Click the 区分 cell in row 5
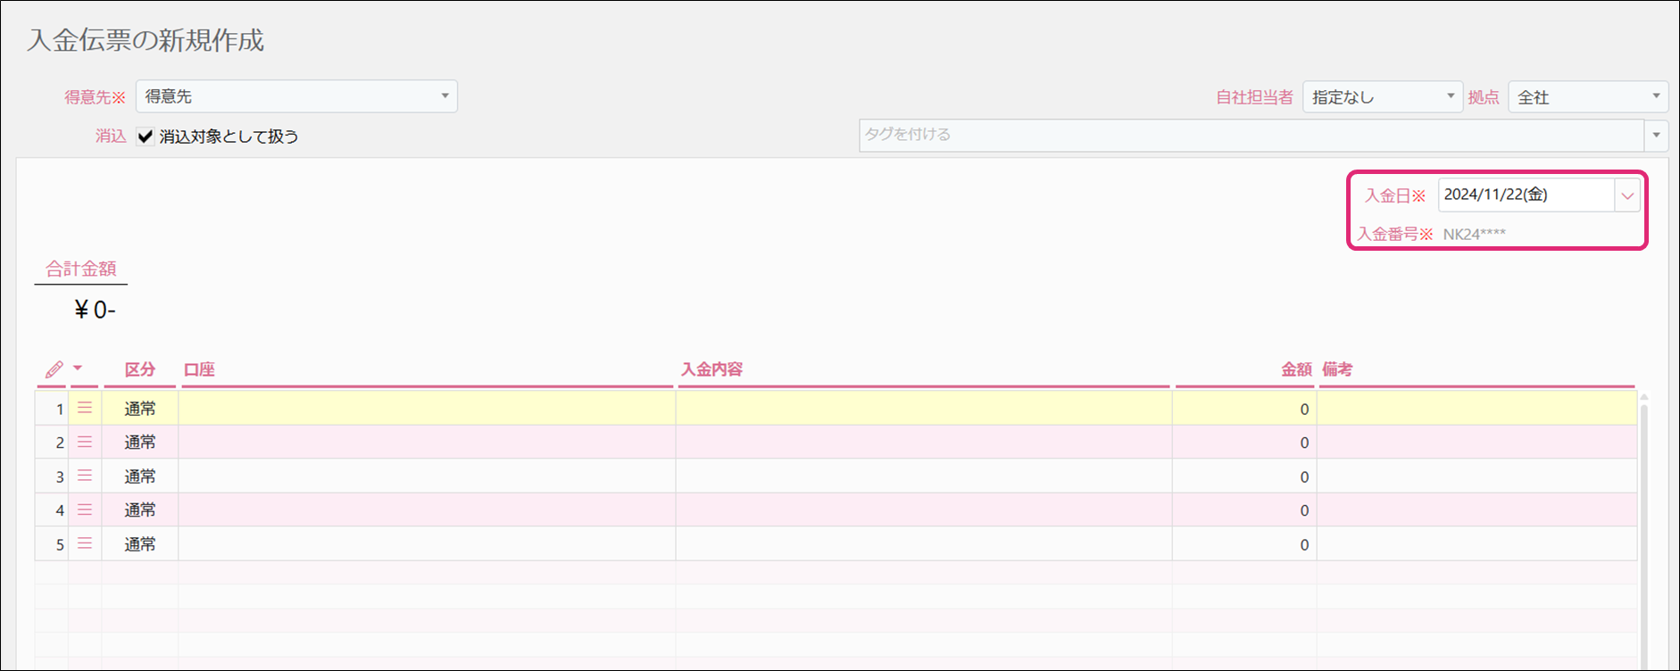 coord(140,544)
